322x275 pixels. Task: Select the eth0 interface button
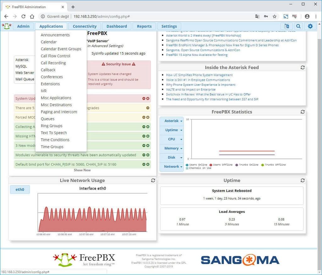(x=19, y=189)
